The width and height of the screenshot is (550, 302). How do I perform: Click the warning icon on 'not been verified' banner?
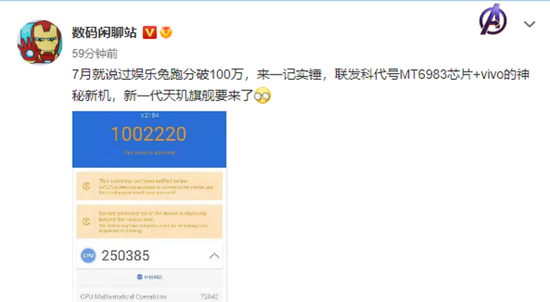coord(87,186)
